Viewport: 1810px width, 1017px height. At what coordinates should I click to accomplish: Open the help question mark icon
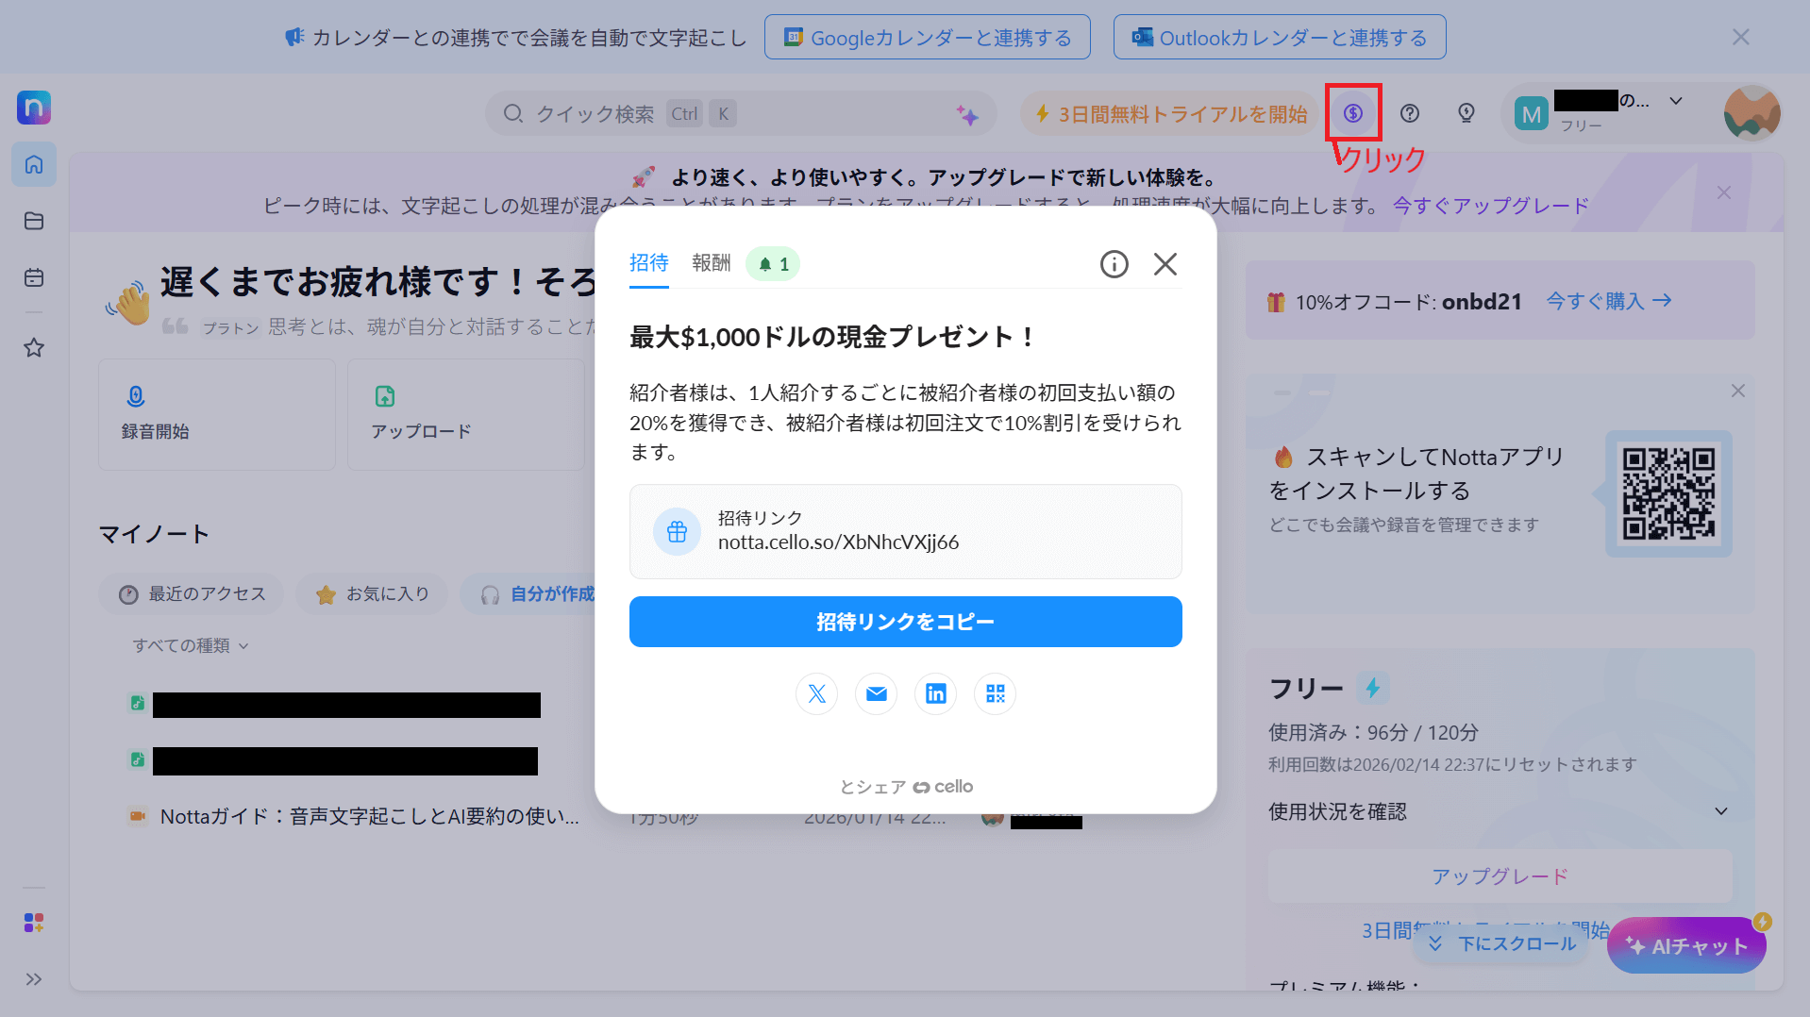click(1409, 113)
